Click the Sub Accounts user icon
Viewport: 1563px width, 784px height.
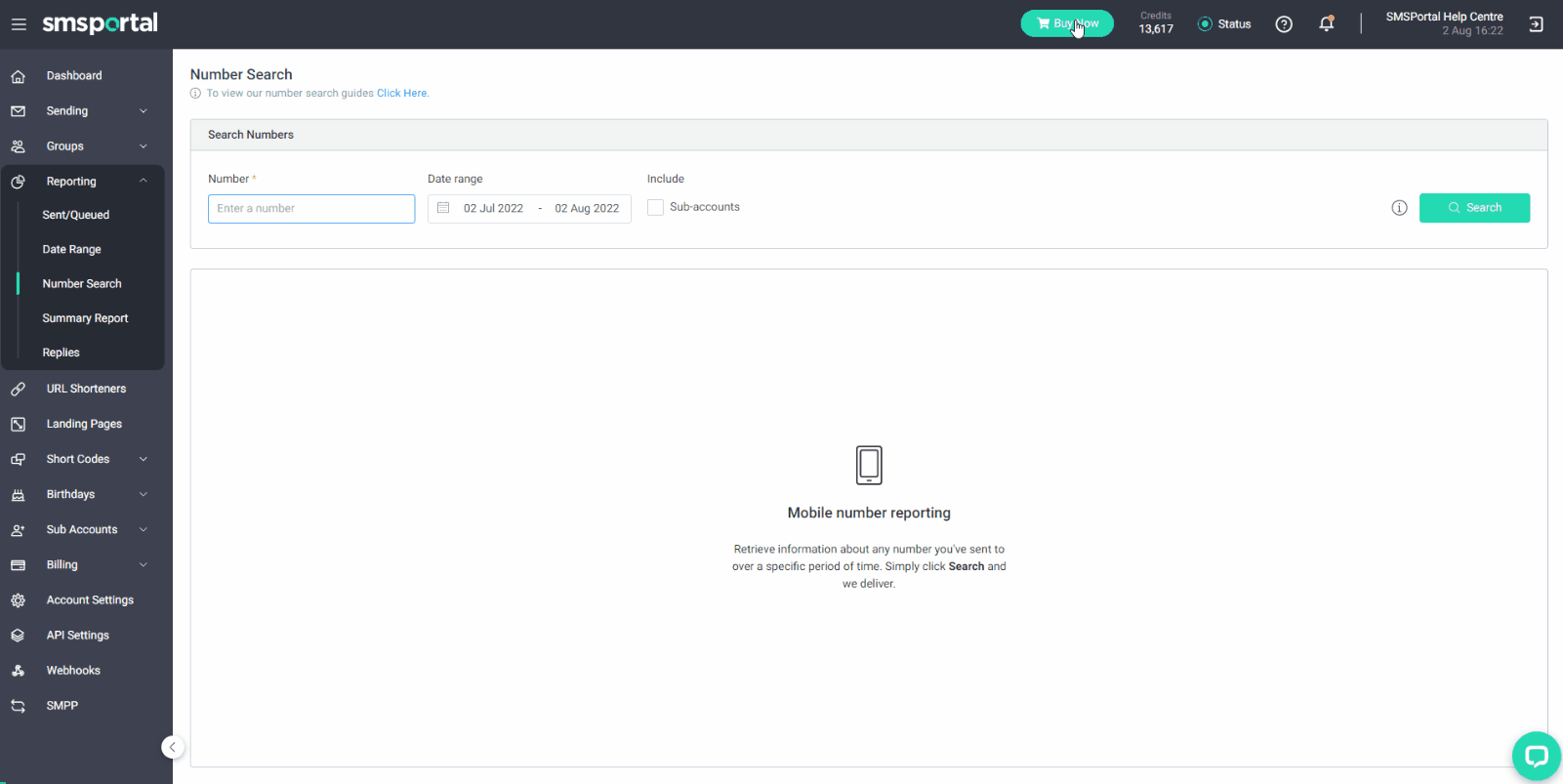pyautogui.click(x=18, y=530)
